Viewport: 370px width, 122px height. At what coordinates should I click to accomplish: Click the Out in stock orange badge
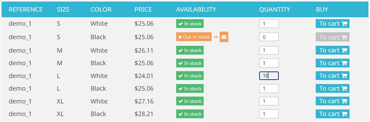pyautogui.click(x=194, y=37)
